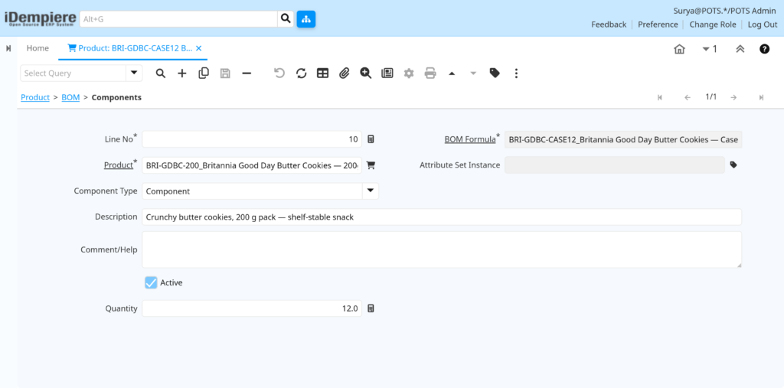Focus the Alt+G global search box
The width and height of the screenshot is (784, 388).
(x=178, y=19)
